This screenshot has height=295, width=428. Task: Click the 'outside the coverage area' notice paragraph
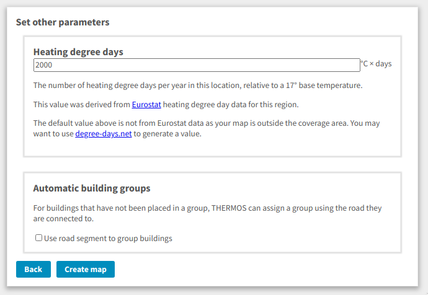(x=207, y=128)
